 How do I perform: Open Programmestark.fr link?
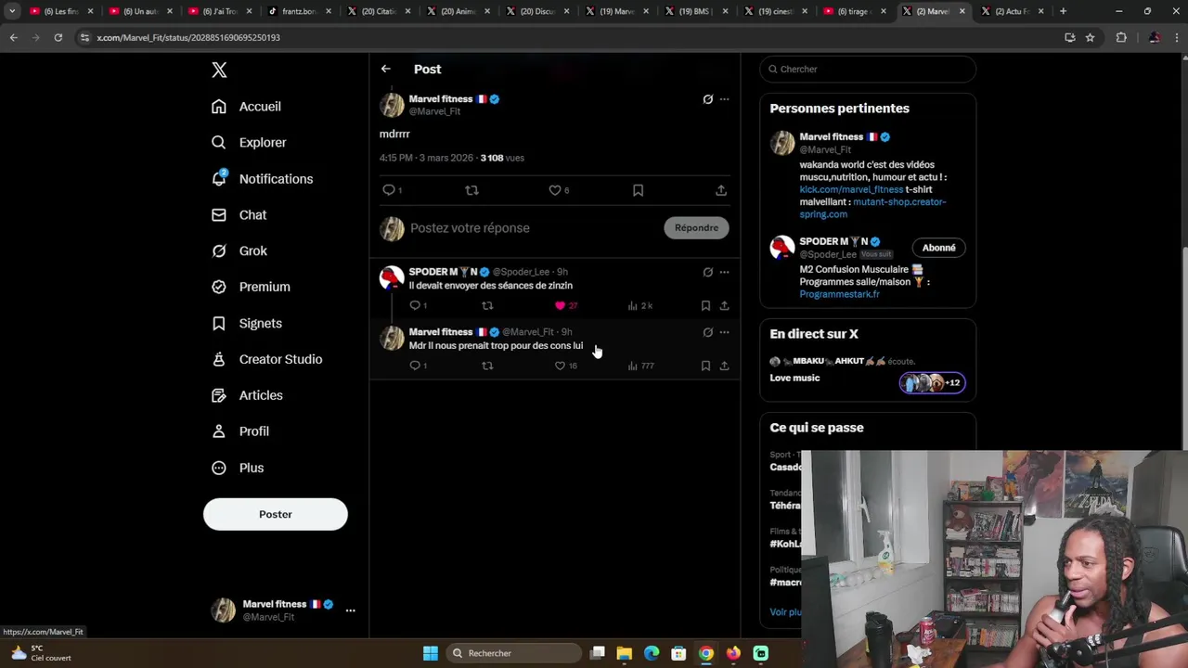pos(839,294)
